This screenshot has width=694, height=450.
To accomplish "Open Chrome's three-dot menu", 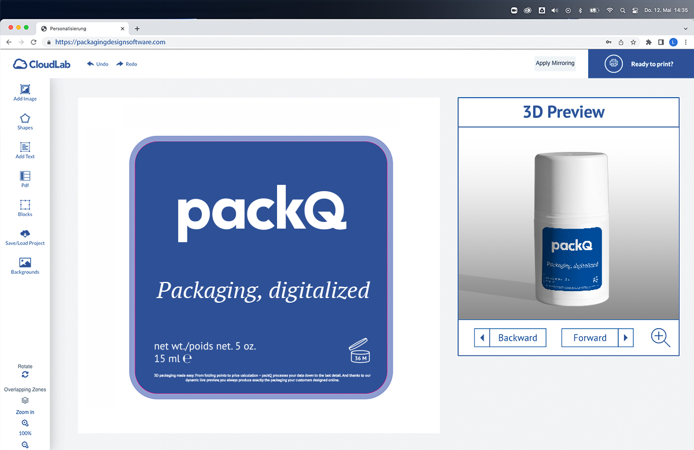I will (686, 42).
